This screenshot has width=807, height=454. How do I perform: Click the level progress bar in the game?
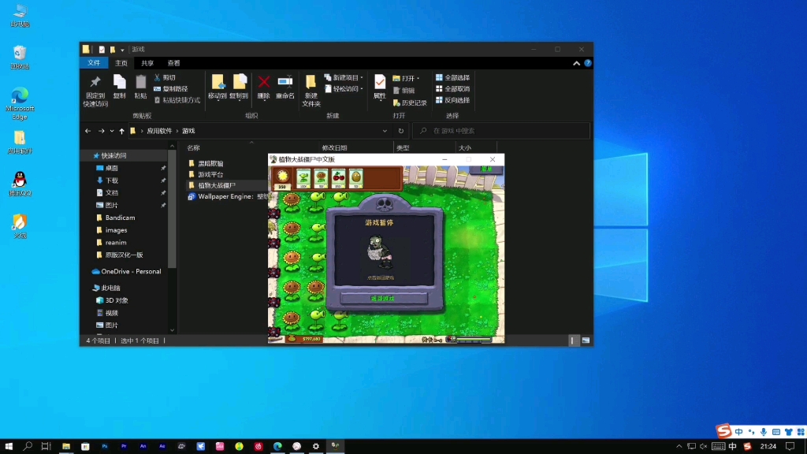474,339
